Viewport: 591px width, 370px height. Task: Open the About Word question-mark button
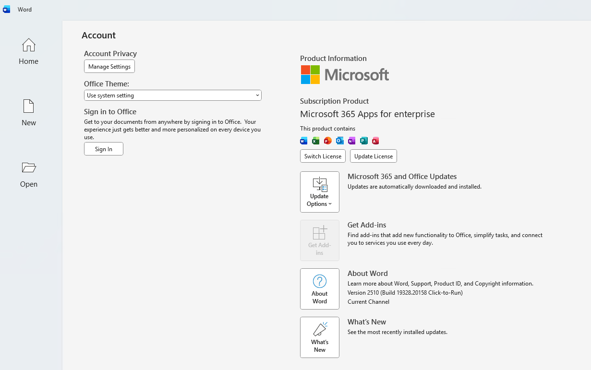point(320,289)
